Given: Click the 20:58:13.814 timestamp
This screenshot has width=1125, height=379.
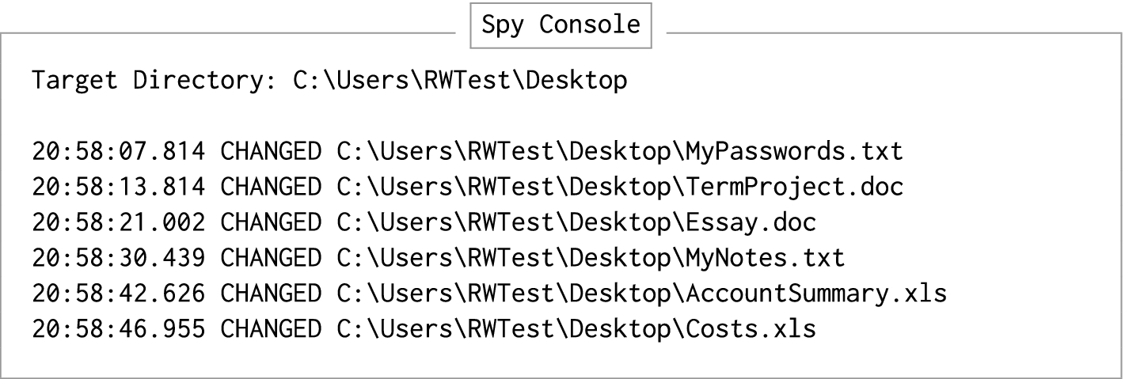Looking at the screenshot, I should click(119, 187).
